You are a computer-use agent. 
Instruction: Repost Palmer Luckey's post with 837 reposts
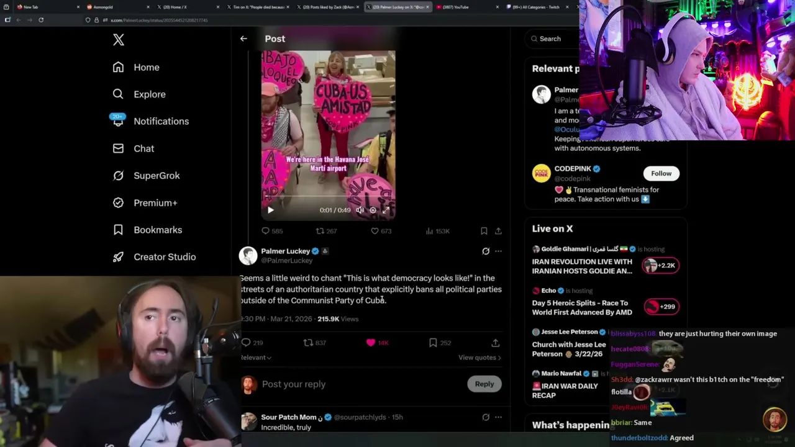(314, 343)
